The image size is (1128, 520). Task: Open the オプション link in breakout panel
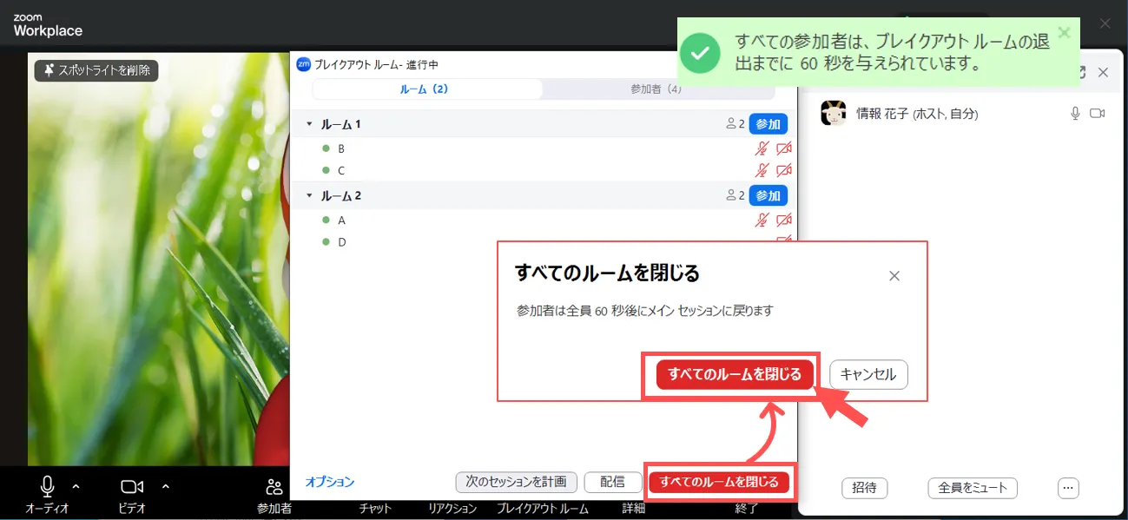(330, 482)
